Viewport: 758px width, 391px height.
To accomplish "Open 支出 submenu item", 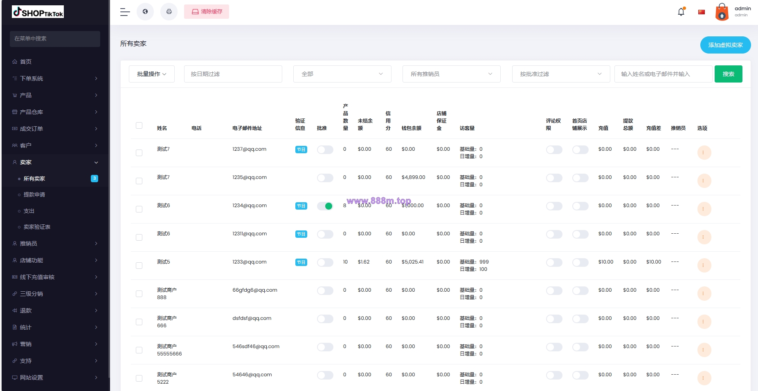I will [29, 211].
